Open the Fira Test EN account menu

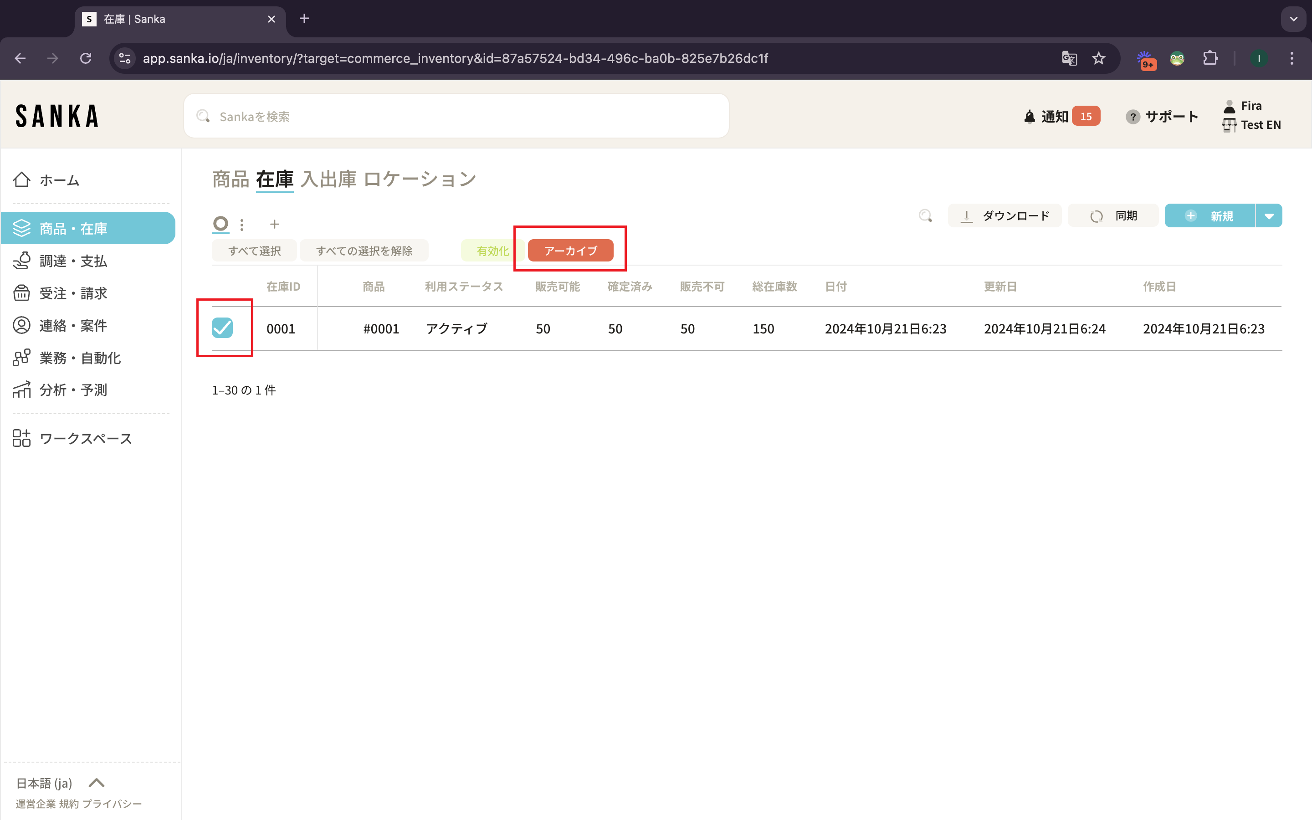[x=1251, y=116]
